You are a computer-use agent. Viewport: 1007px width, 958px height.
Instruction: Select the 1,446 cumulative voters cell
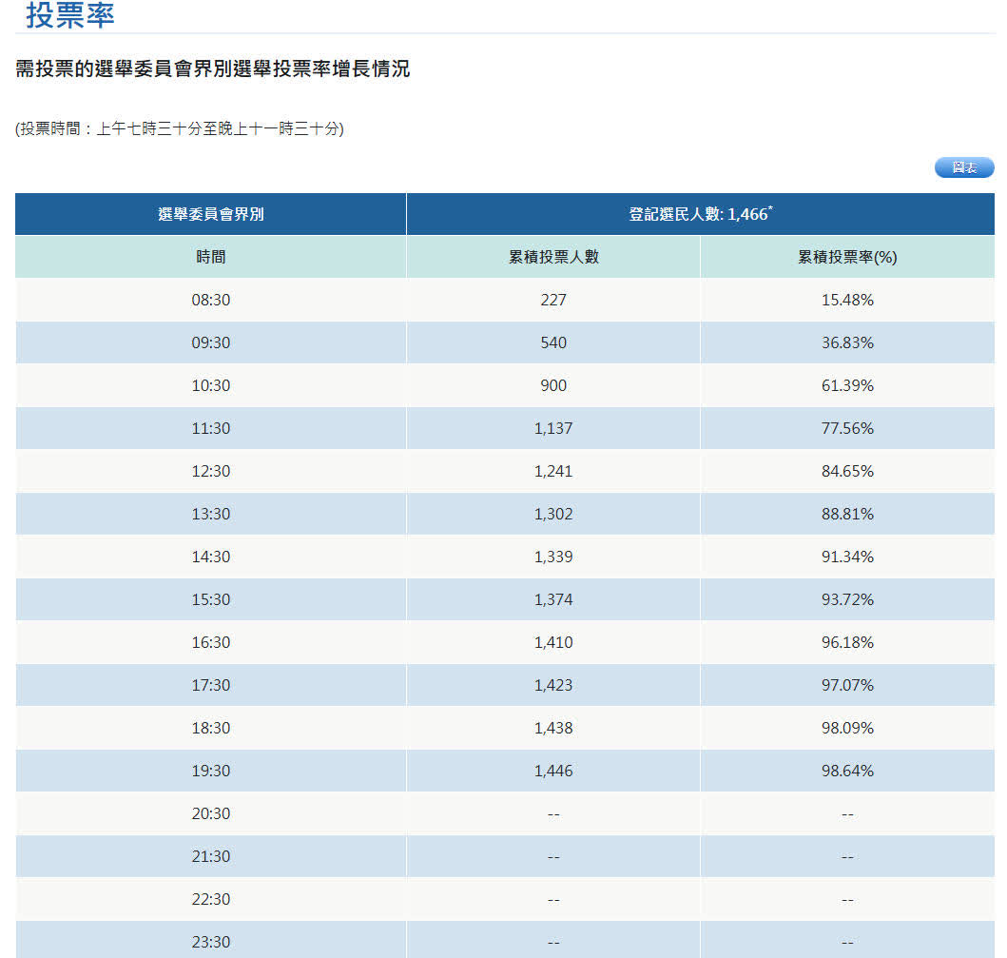point(552,771)
